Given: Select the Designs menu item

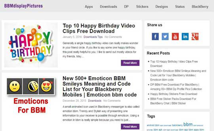Looking at the screenshot, I should tap(161, 7).
